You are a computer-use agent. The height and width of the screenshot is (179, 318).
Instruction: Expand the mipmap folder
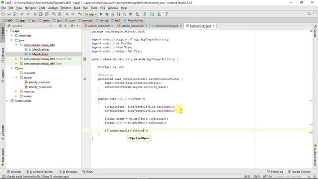pos(16,91)
